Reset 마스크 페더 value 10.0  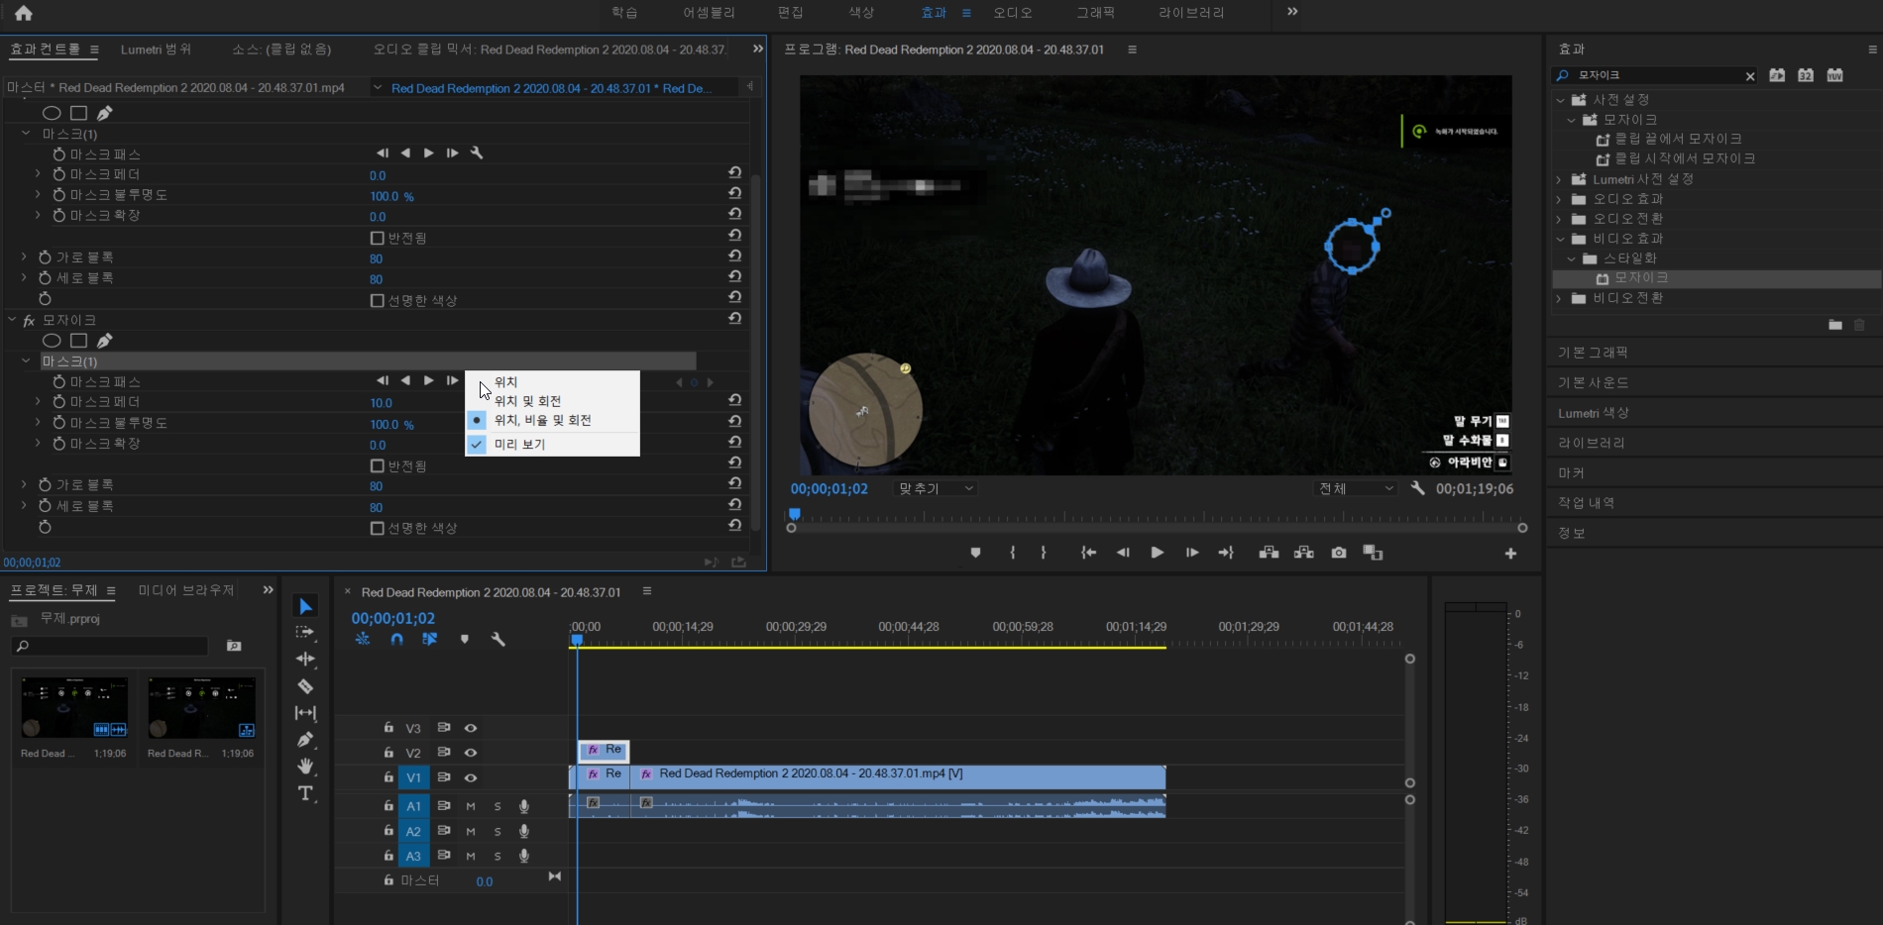pos(734,400)
